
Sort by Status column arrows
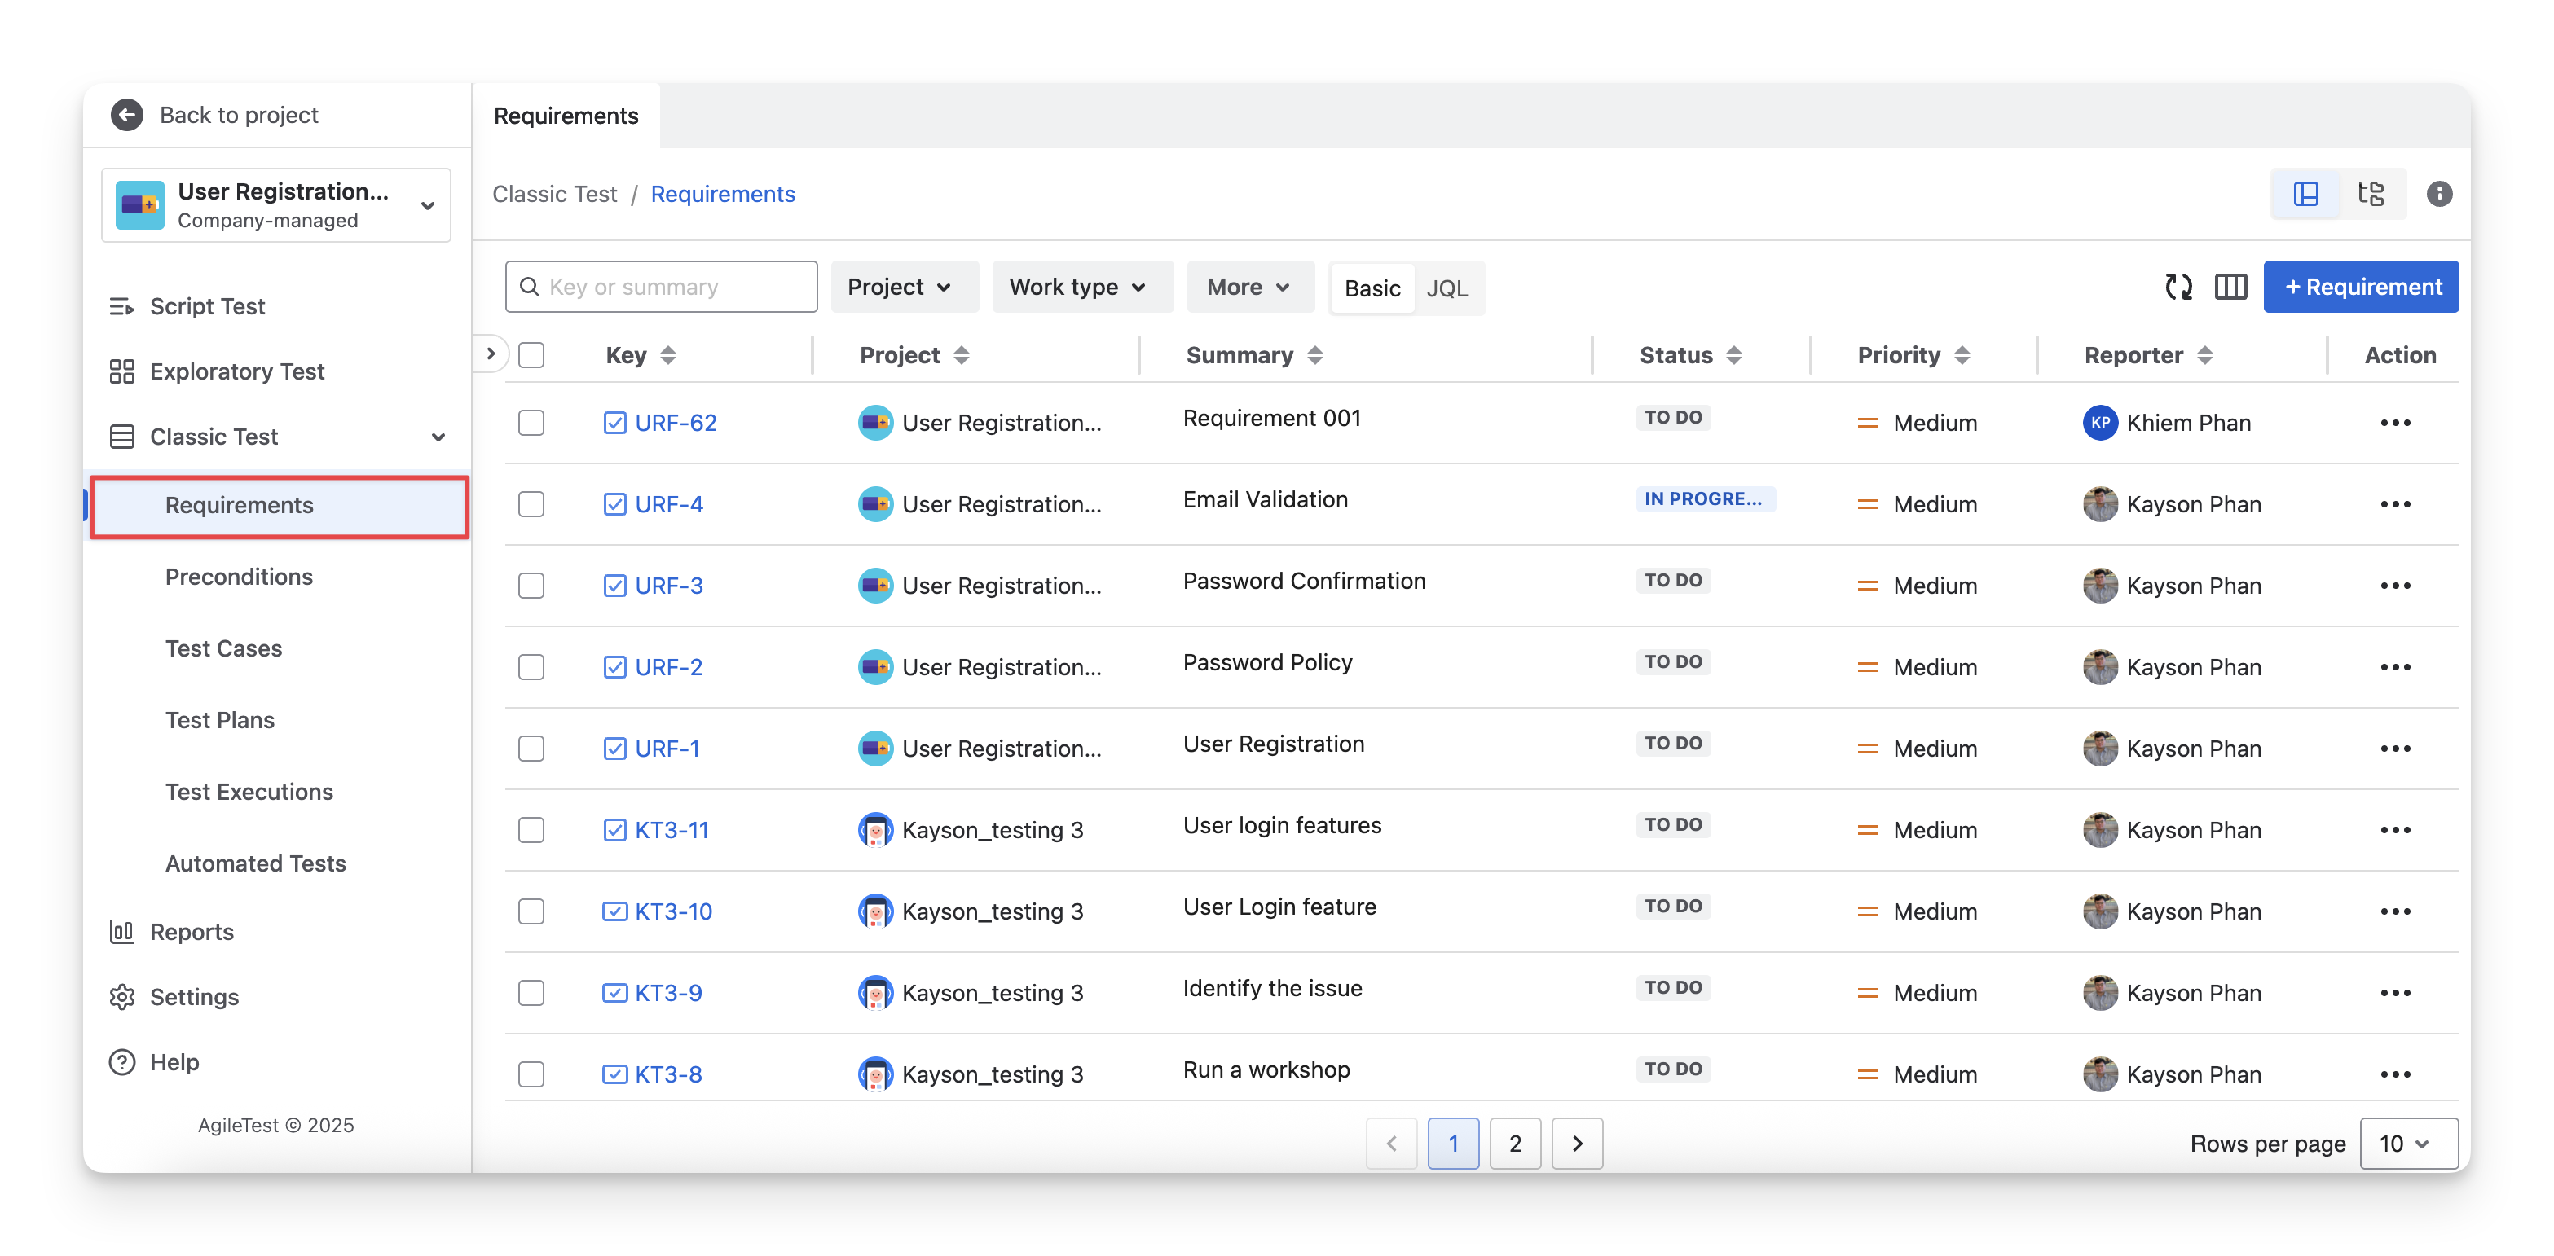[1734, 356]
